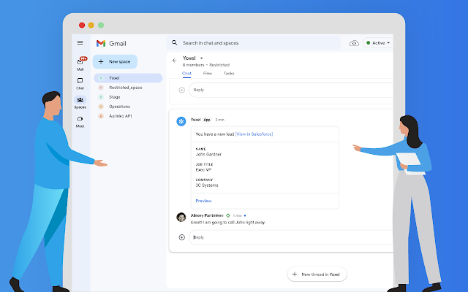Click the 8 members text
Image resolution: width=468 pixels, height=292 pixels.
[x=193, y=65]
